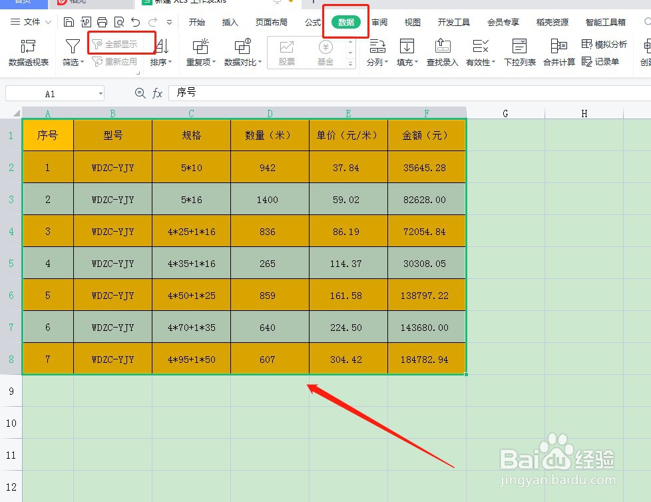Switch to the 审阅 tab
651x502 pixels.
click(x=379, y=23)
